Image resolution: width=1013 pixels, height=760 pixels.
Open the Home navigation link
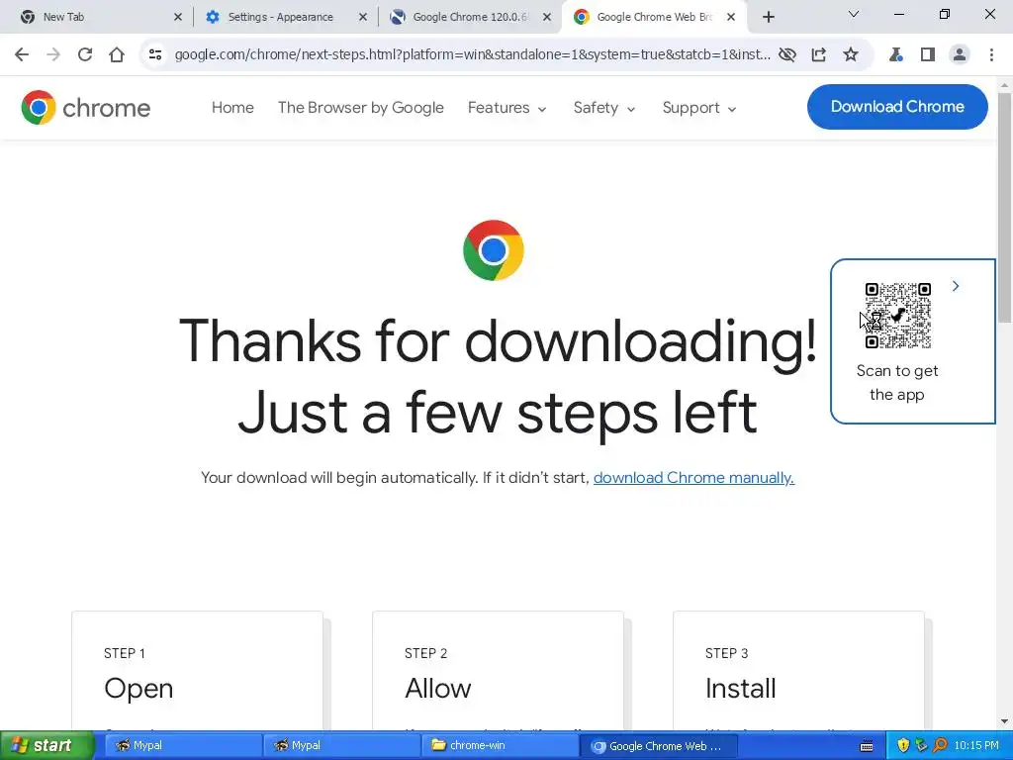(232, 108)
